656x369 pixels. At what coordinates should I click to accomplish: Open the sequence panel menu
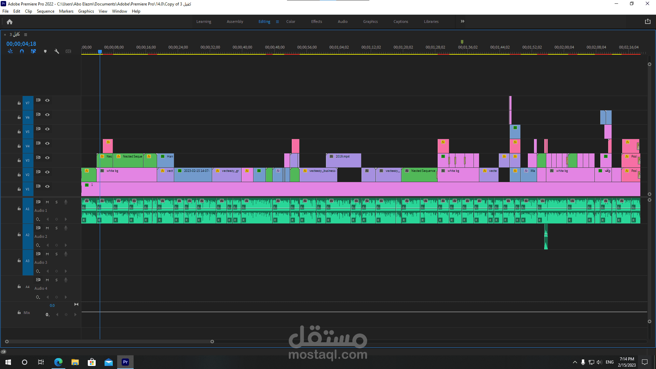point(26,35)
